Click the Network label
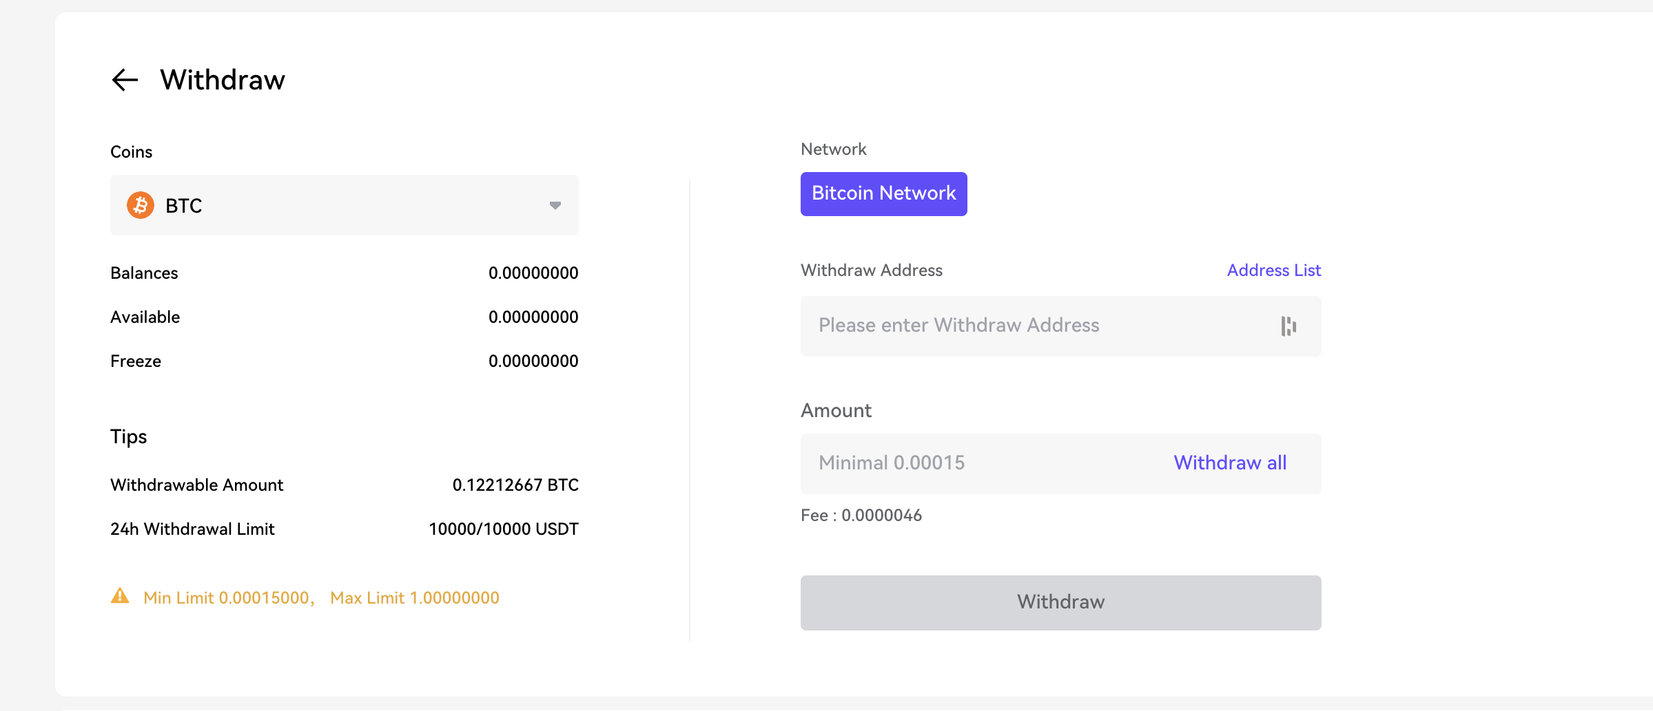The width and height of the screenshot is (1653, 711). coord(833,149)
